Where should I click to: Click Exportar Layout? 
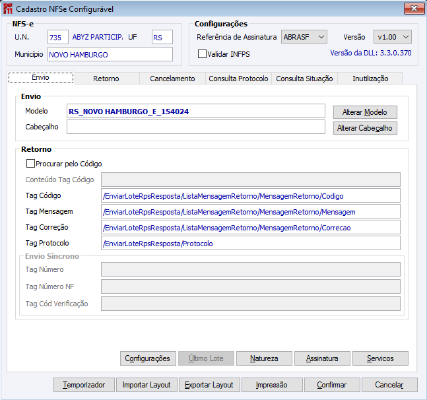[x=209, y=385]
